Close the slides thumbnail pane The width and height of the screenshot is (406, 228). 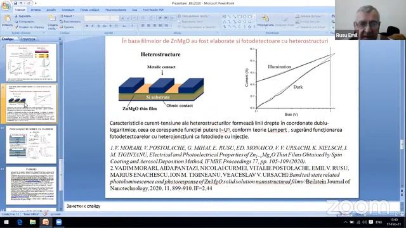pyautogui.click(x=60, y=39)
